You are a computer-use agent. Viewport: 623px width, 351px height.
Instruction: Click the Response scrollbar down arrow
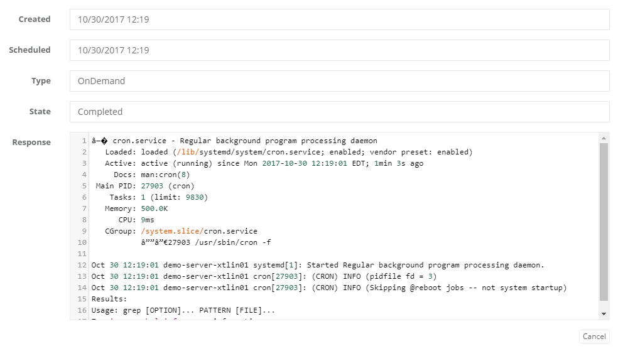coord(604,313)
